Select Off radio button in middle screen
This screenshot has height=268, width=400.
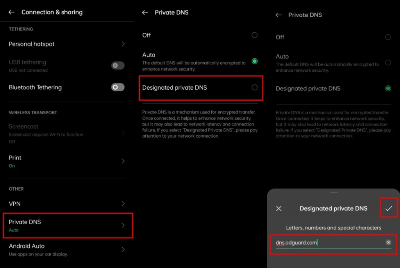pos(255,35)
